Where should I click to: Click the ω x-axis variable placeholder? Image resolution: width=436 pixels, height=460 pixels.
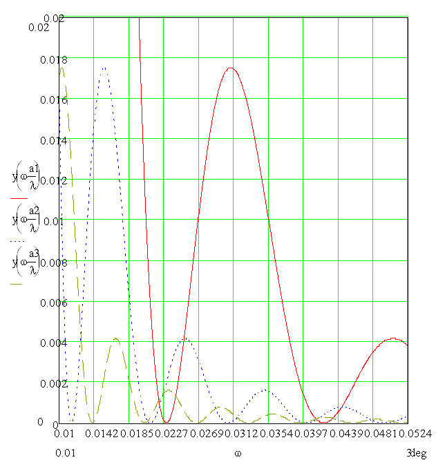[x=237, y=452]
